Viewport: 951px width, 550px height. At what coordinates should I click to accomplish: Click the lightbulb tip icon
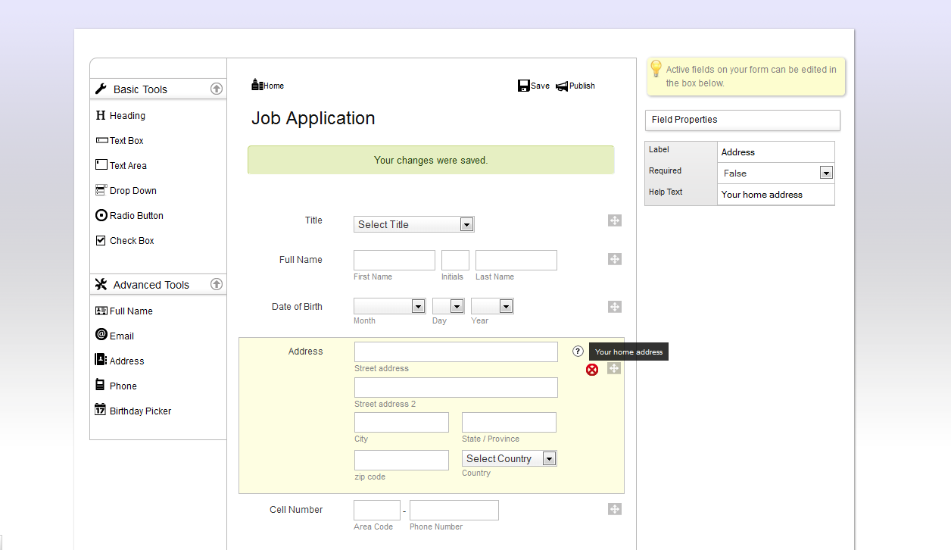click(656, 69)
